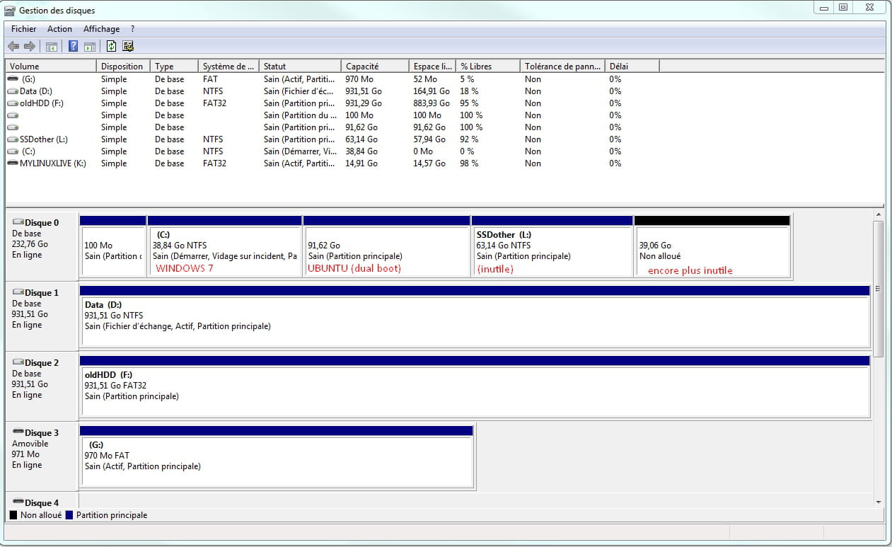Image resolution: width=892 pixels, height=547 pixels.
Task: Click the Forward arrow toolbar icon
Action: pyautogui.click(x=30, y=47)
